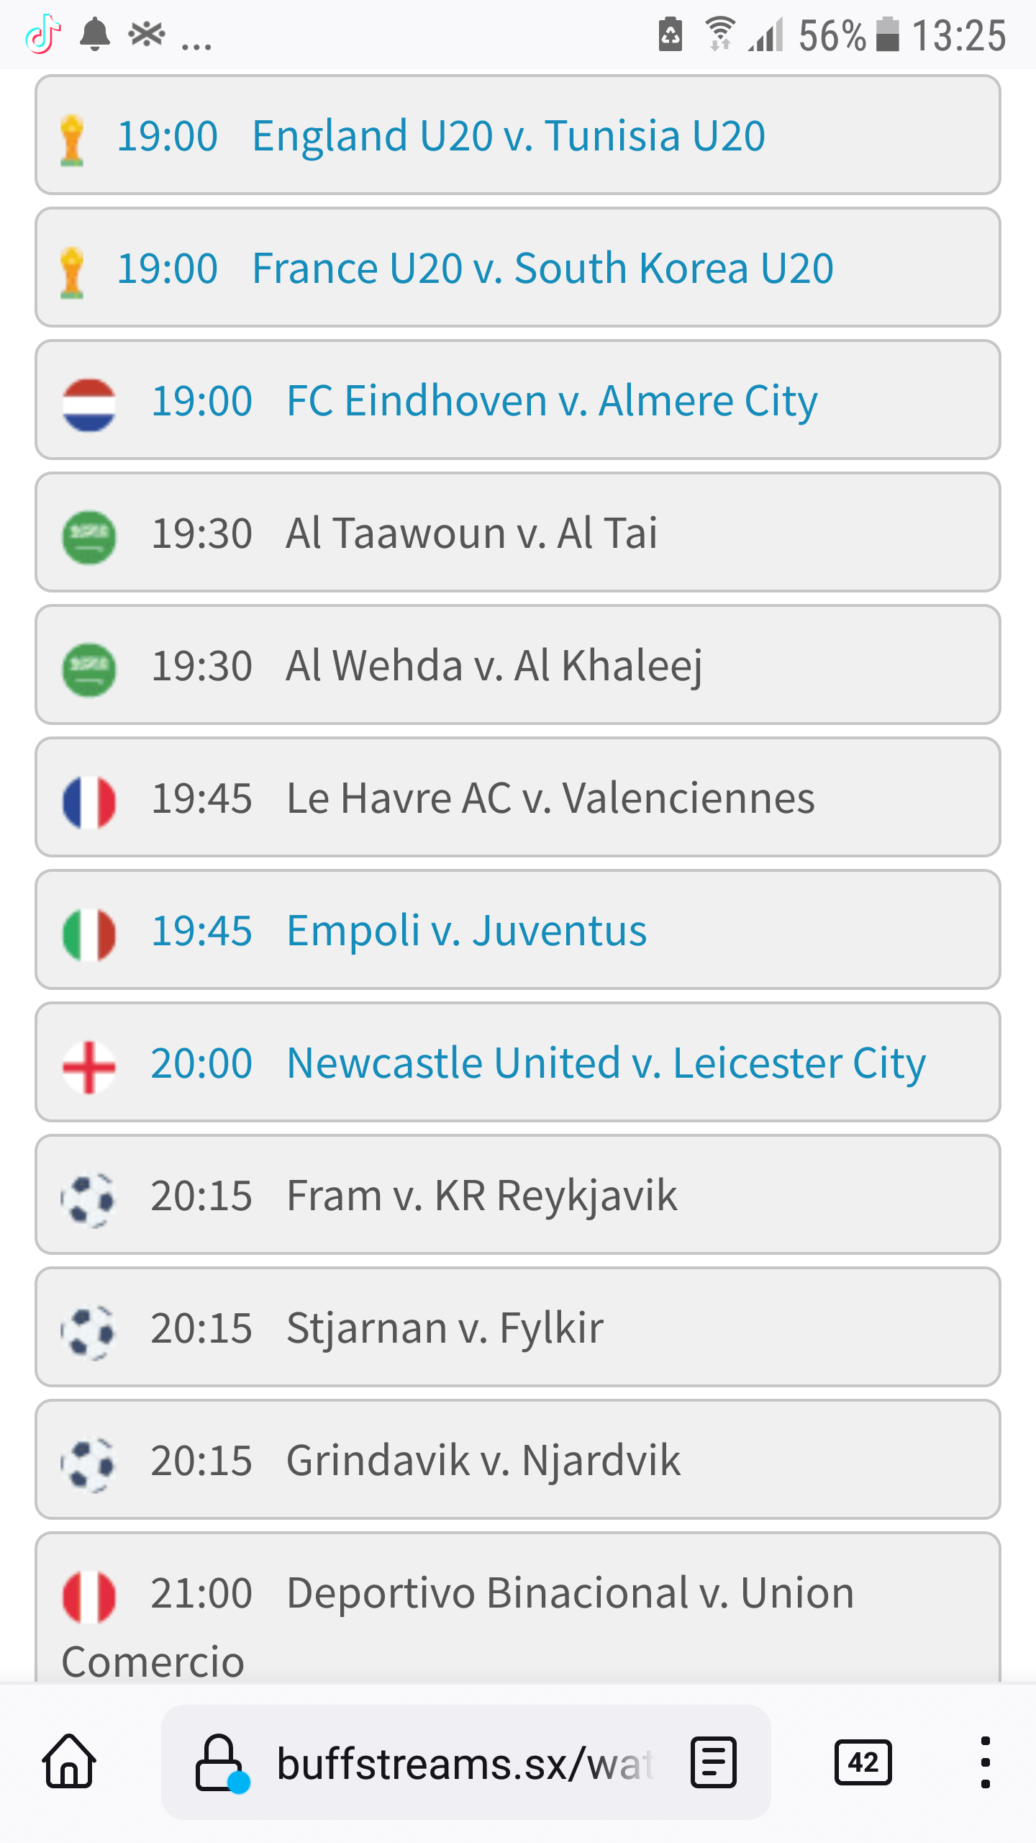Open Empoli v. Juventus stream link
Viewport: 1036px width, 1843px height.
(517, 929)
